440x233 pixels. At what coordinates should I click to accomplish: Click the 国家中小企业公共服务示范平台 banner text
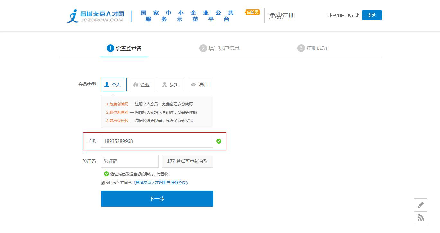187,16
